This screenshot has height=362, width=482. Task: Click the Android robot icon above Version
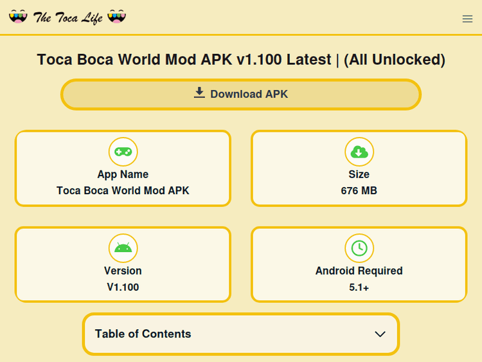click(123, 248)
